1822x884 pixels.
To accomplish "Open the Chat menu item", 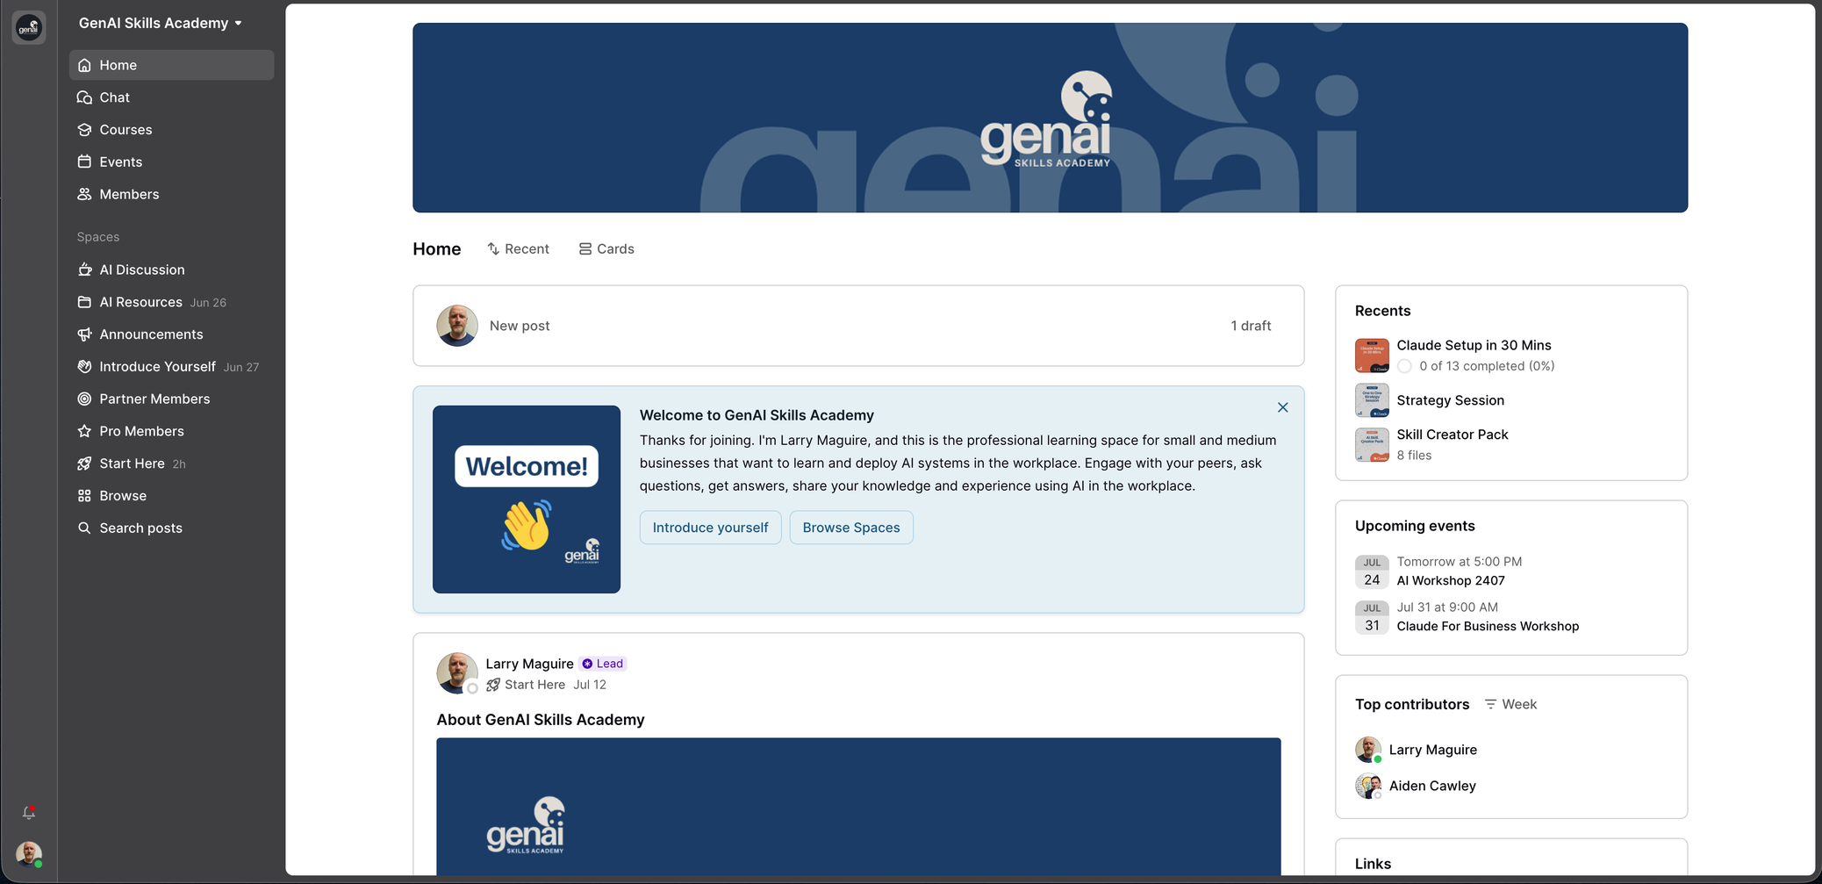I will [x=171, y=97].
